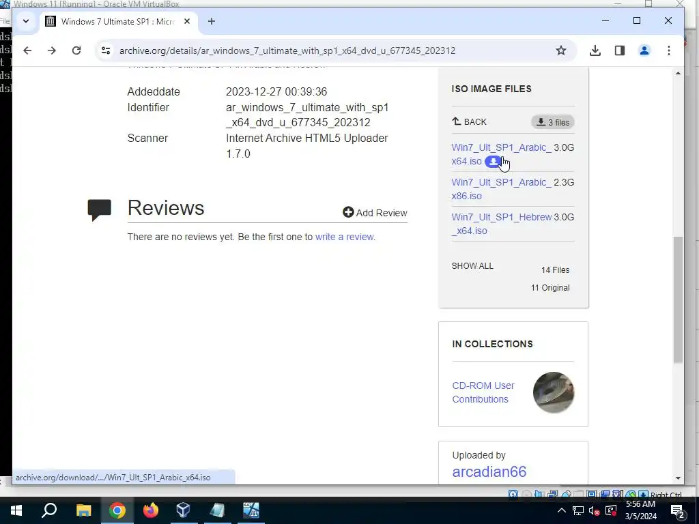
Task: Open Chrome downloads tray
Action: (595, 50)
